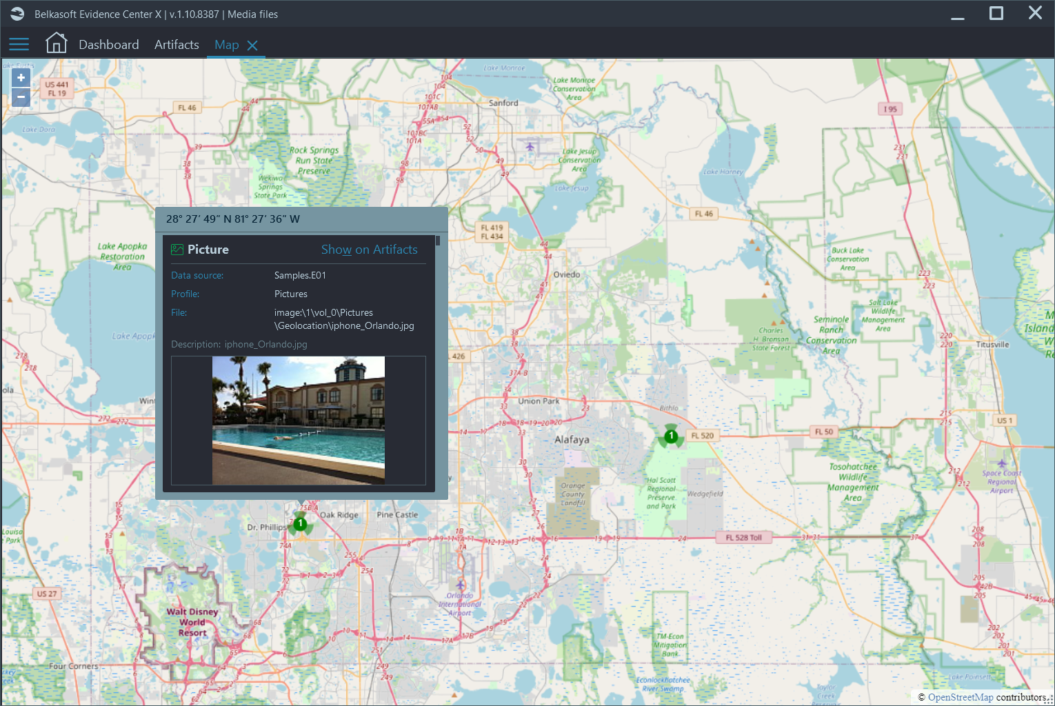Click Show on Artifacts link
This screenshot has height=706, width=1055.
pyautogui.click(x=369, y=250)
